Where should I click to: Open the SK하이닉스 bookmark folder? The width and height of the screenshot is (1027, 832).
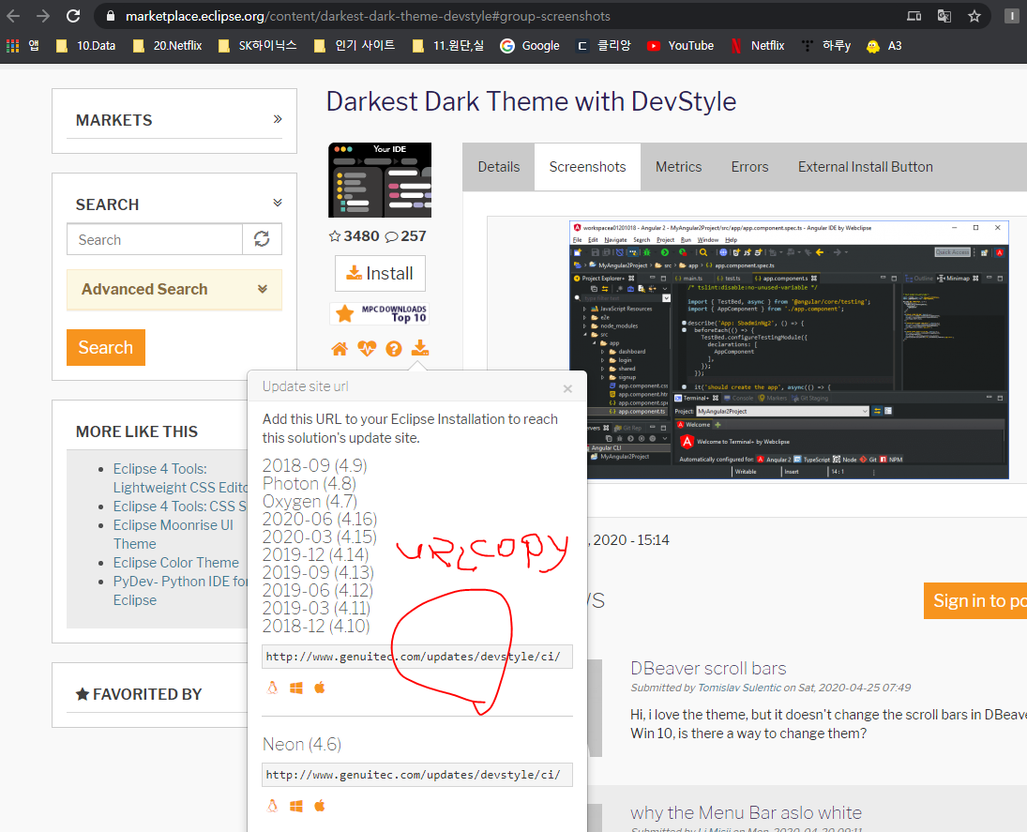click(x=258, y=45)
